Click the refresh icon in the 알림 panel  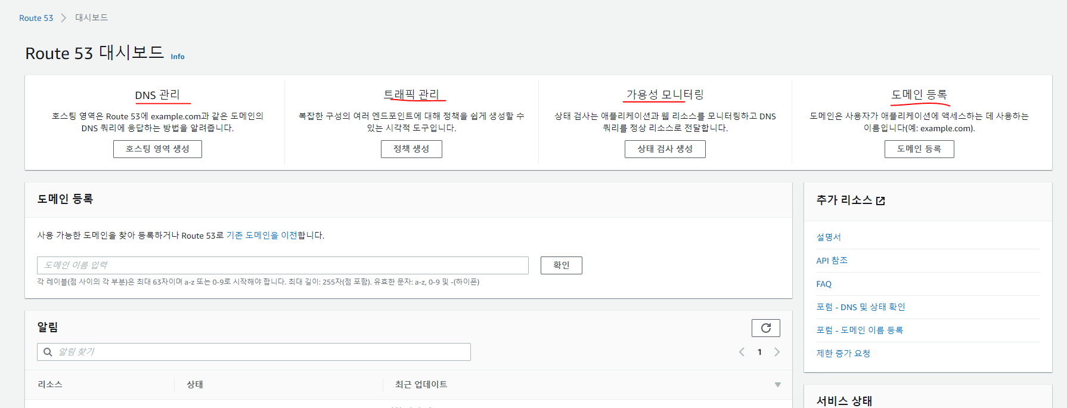pyautogui.click(x=766, y=328)
